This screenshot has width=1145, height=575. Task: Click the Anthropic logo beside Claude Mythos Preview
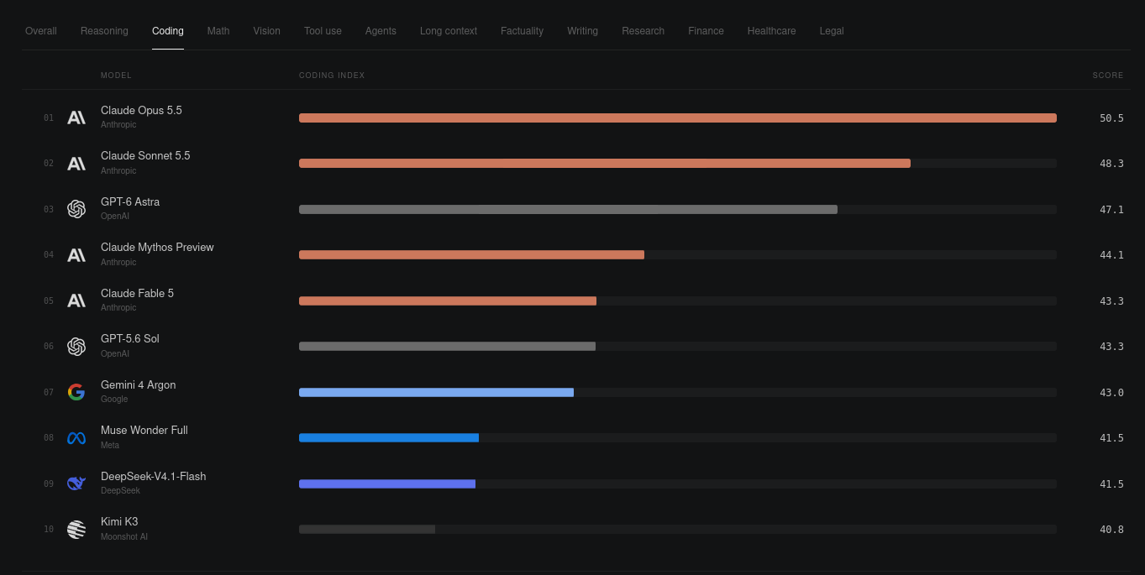(x=76, y=255)
